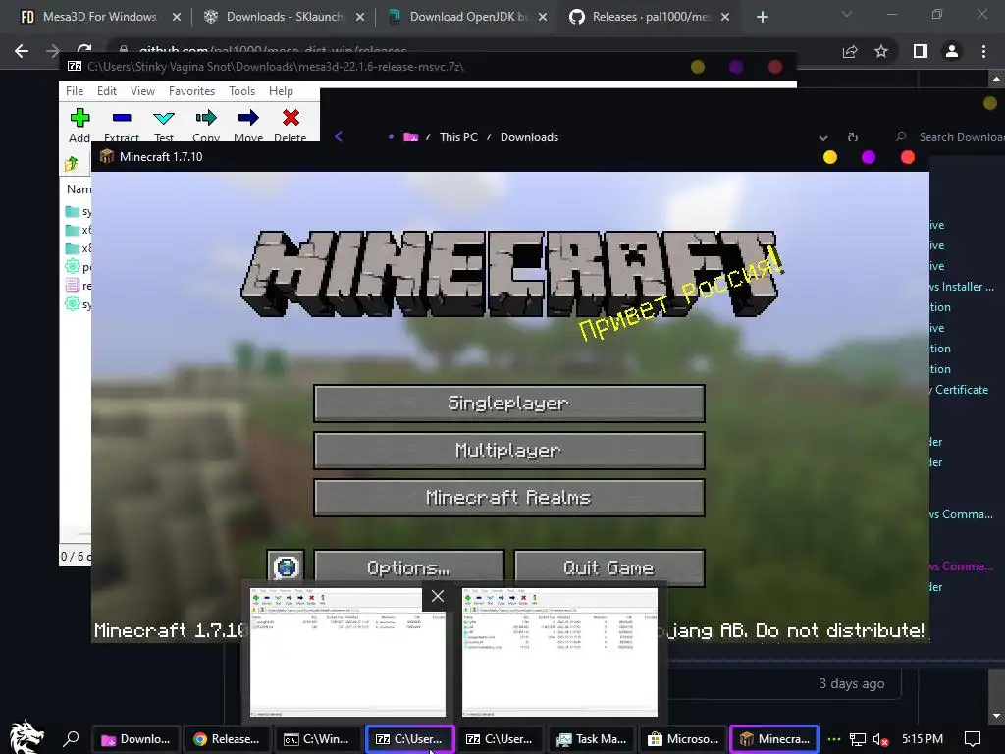Click the language globe button in Minecraft

point(286,567)
